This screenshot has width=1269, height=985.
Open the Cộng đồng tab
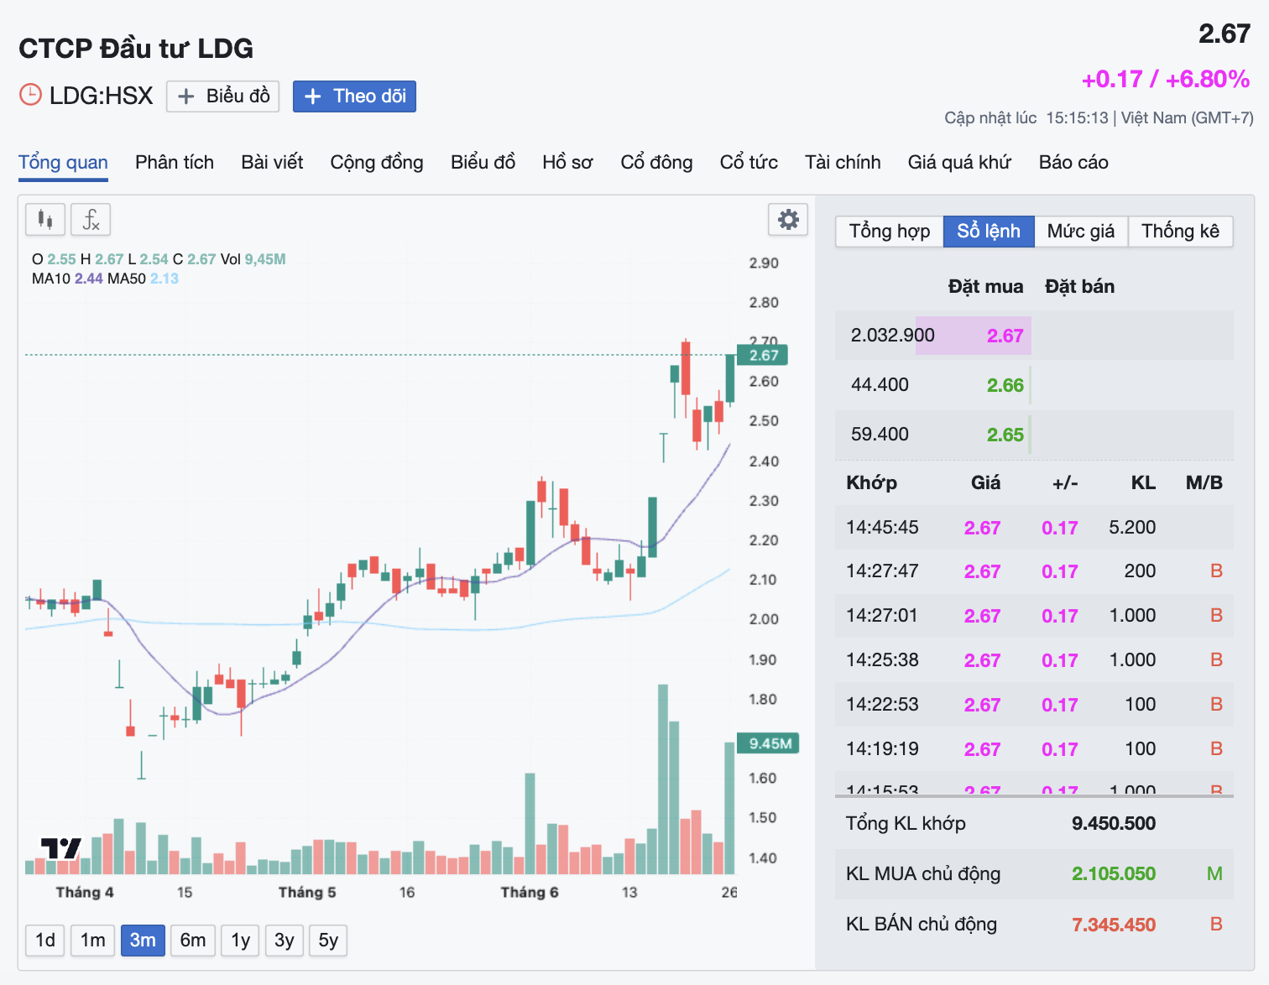pyautogui.click(x=377, y=162)
